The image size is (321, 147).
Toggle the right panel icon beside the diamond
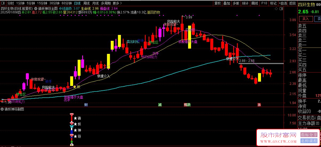(x=282, y=9)
